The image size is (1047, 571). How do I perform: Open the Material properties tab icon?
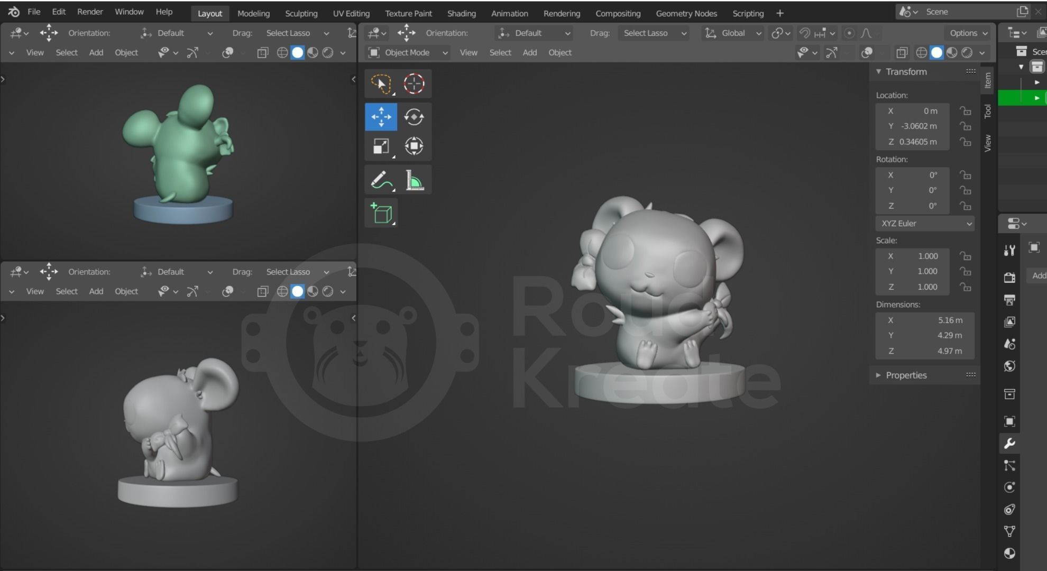pos(1009,554)
